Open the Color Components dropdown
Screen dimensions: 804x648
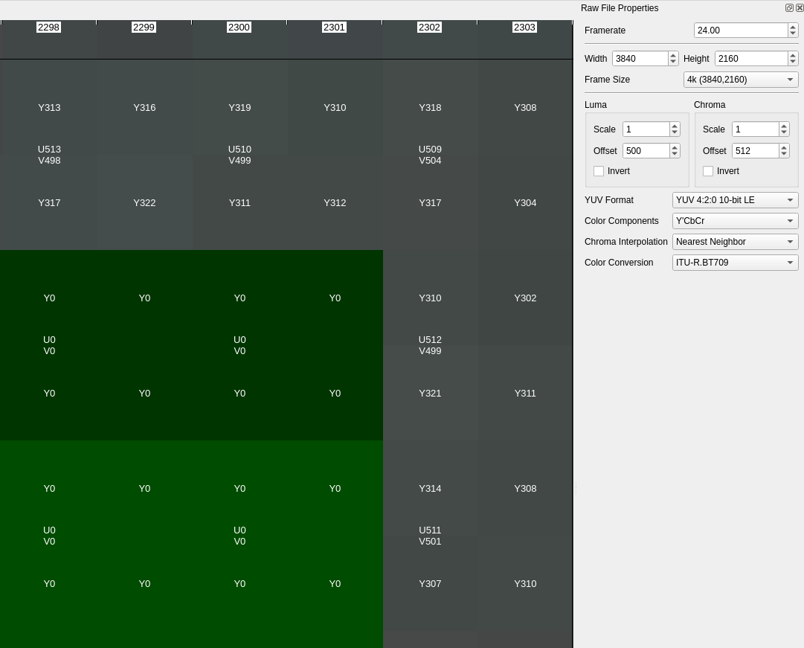735,220
